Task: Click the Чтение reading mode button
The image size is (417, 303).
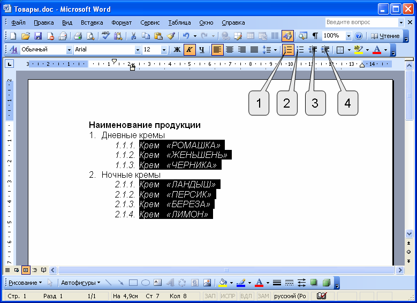Action: (x=385, y=36)
